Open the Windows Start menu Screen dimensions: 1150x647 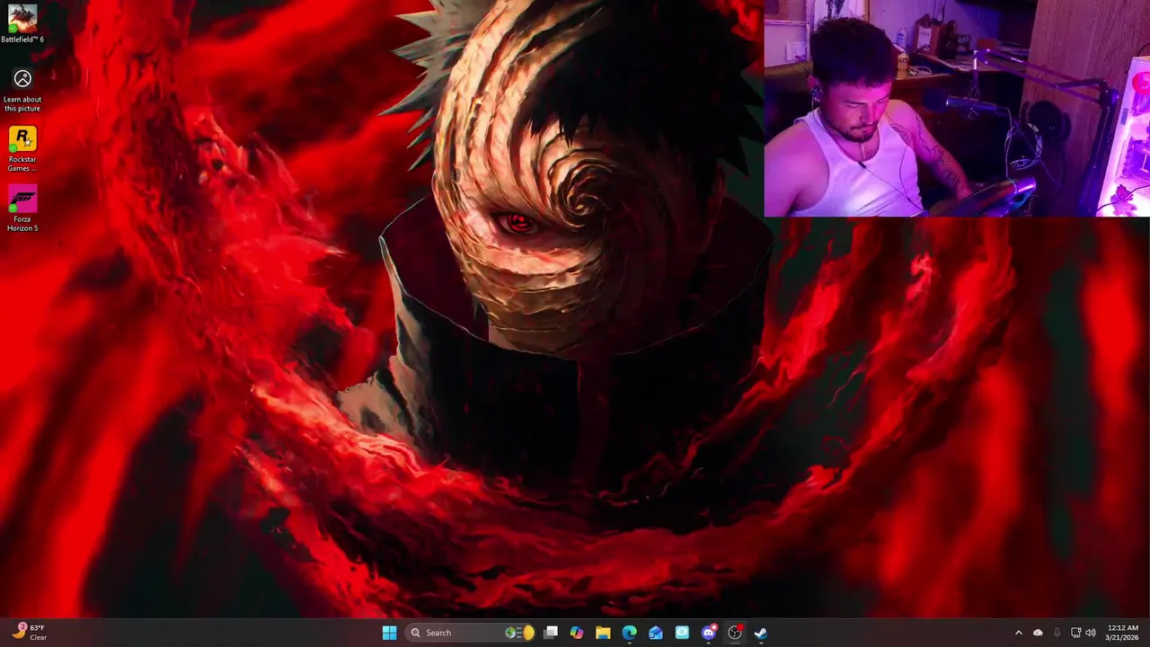tap(389, 633)
